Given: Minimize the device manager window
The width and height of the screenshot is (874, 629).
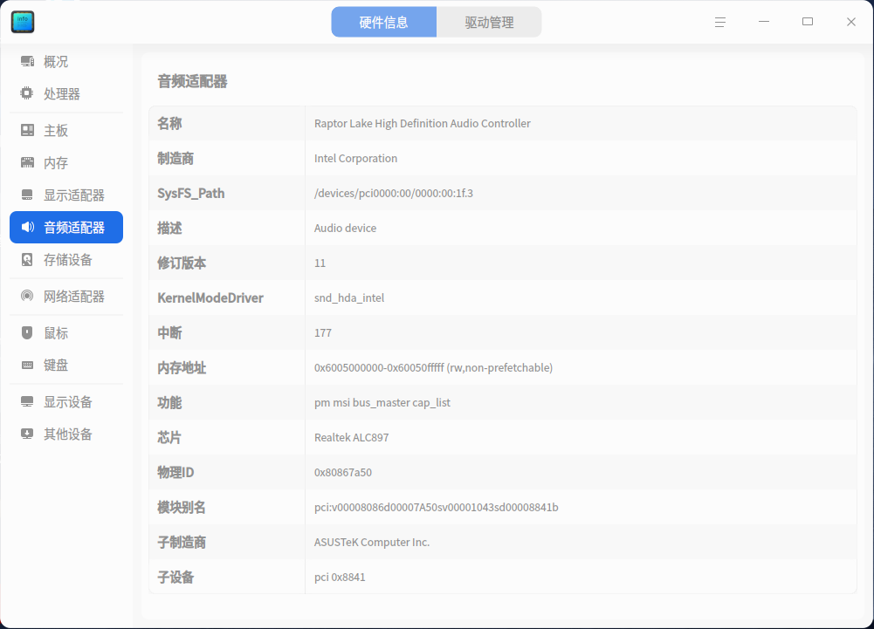Looking at the screenshot, I should coord(764,22).
